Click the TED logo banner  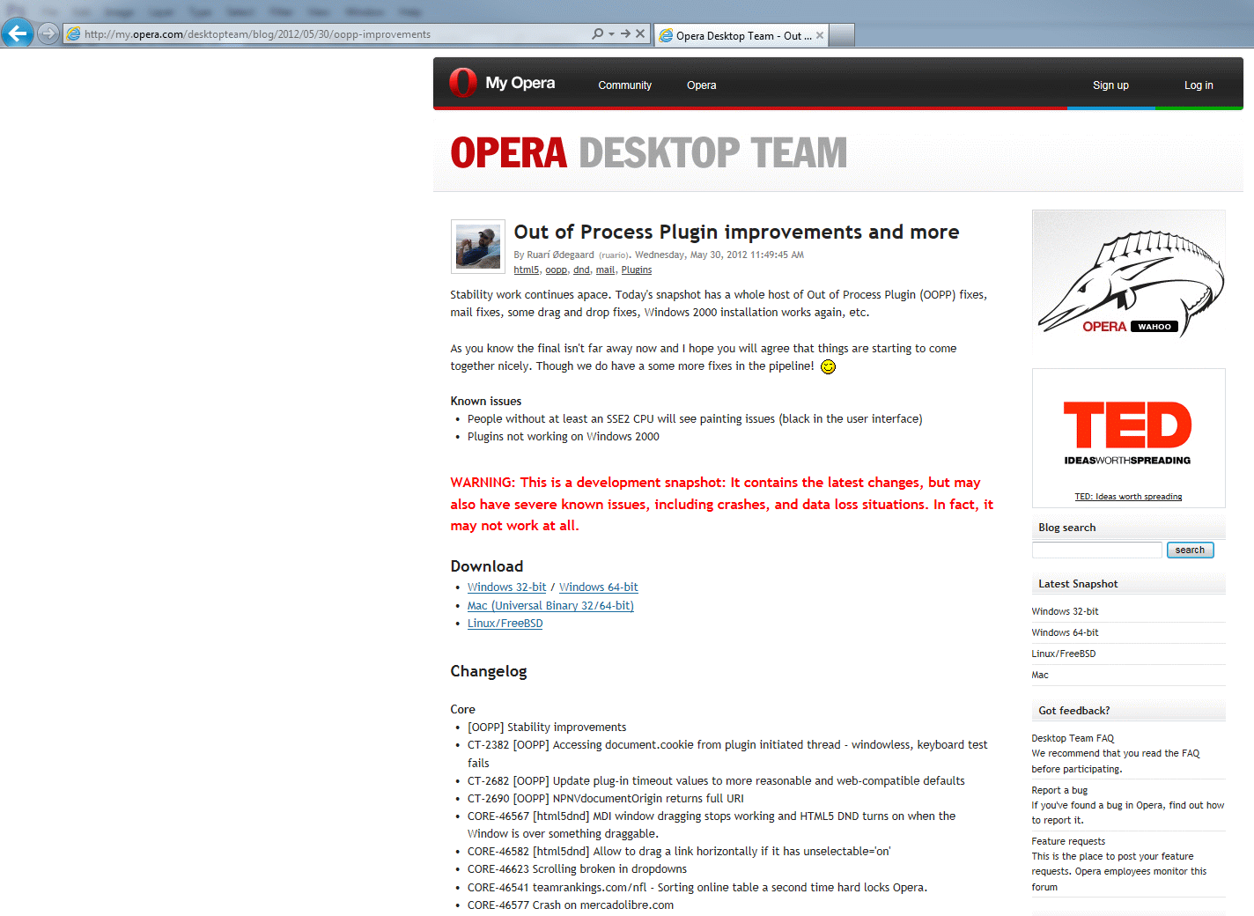[1128, 432]
